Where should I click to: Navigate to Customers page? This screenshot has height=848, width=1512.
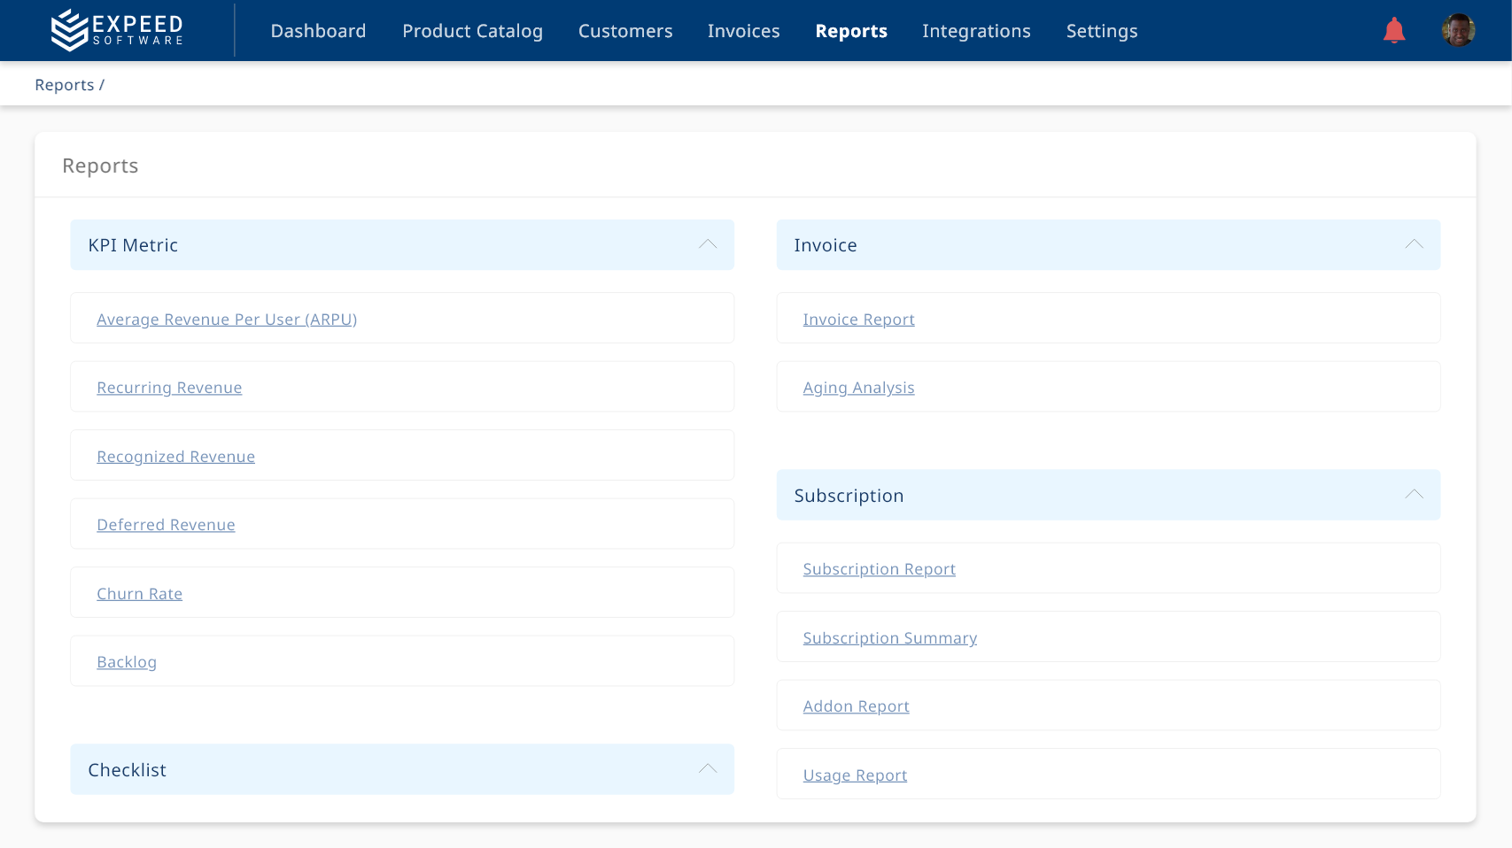point(625,31)
